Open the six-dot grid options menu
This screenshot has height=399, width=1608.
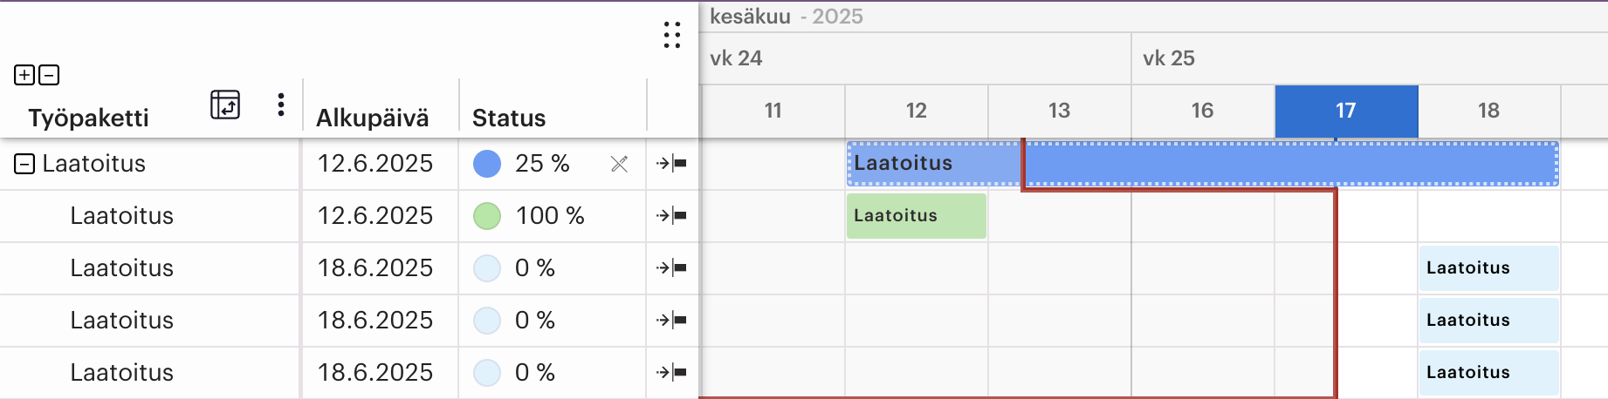coord(671,35)
